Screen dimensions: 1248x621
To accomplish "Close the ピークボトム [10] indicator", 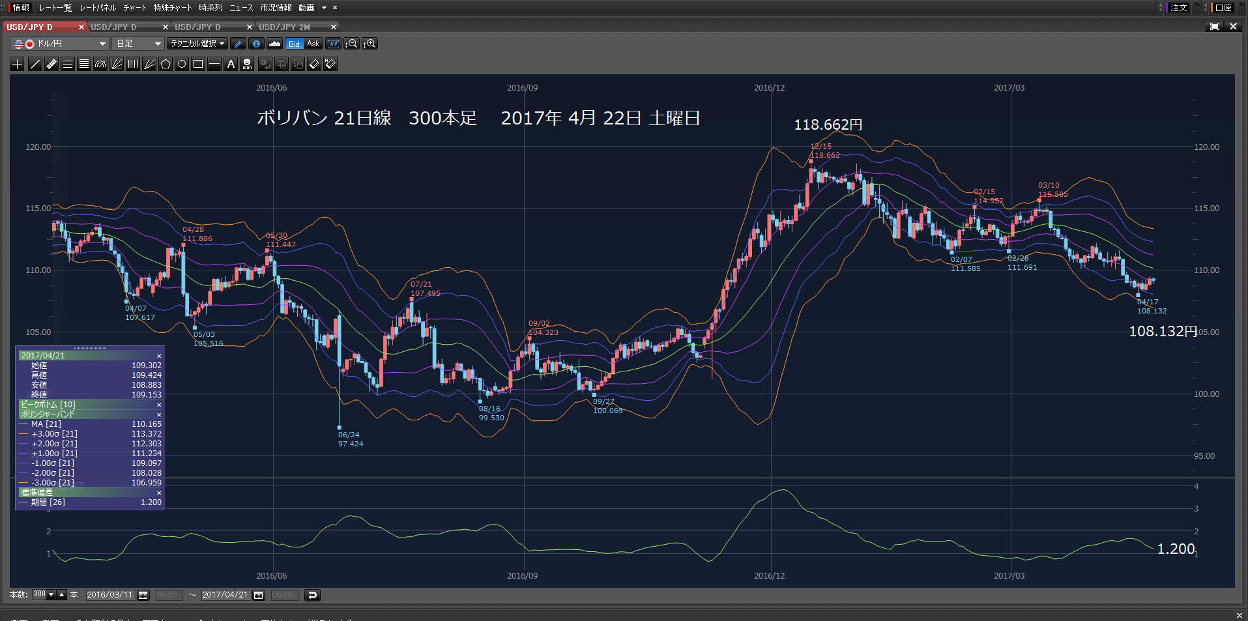I will (159, 405).
